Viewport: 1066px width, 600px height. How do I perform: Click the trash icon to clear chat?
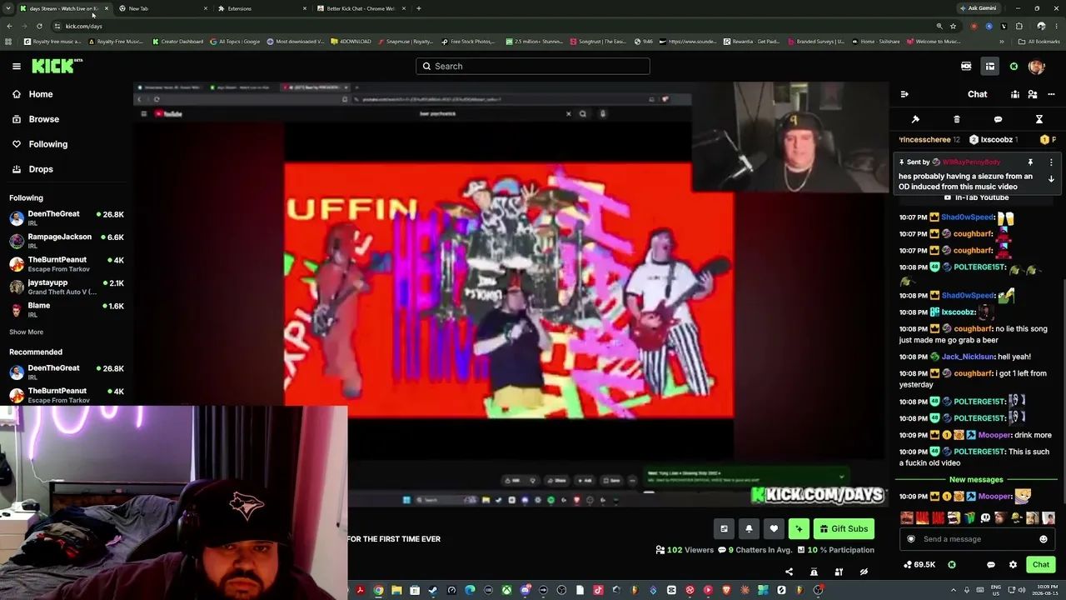pyautogui.click(x=956, y=119)
